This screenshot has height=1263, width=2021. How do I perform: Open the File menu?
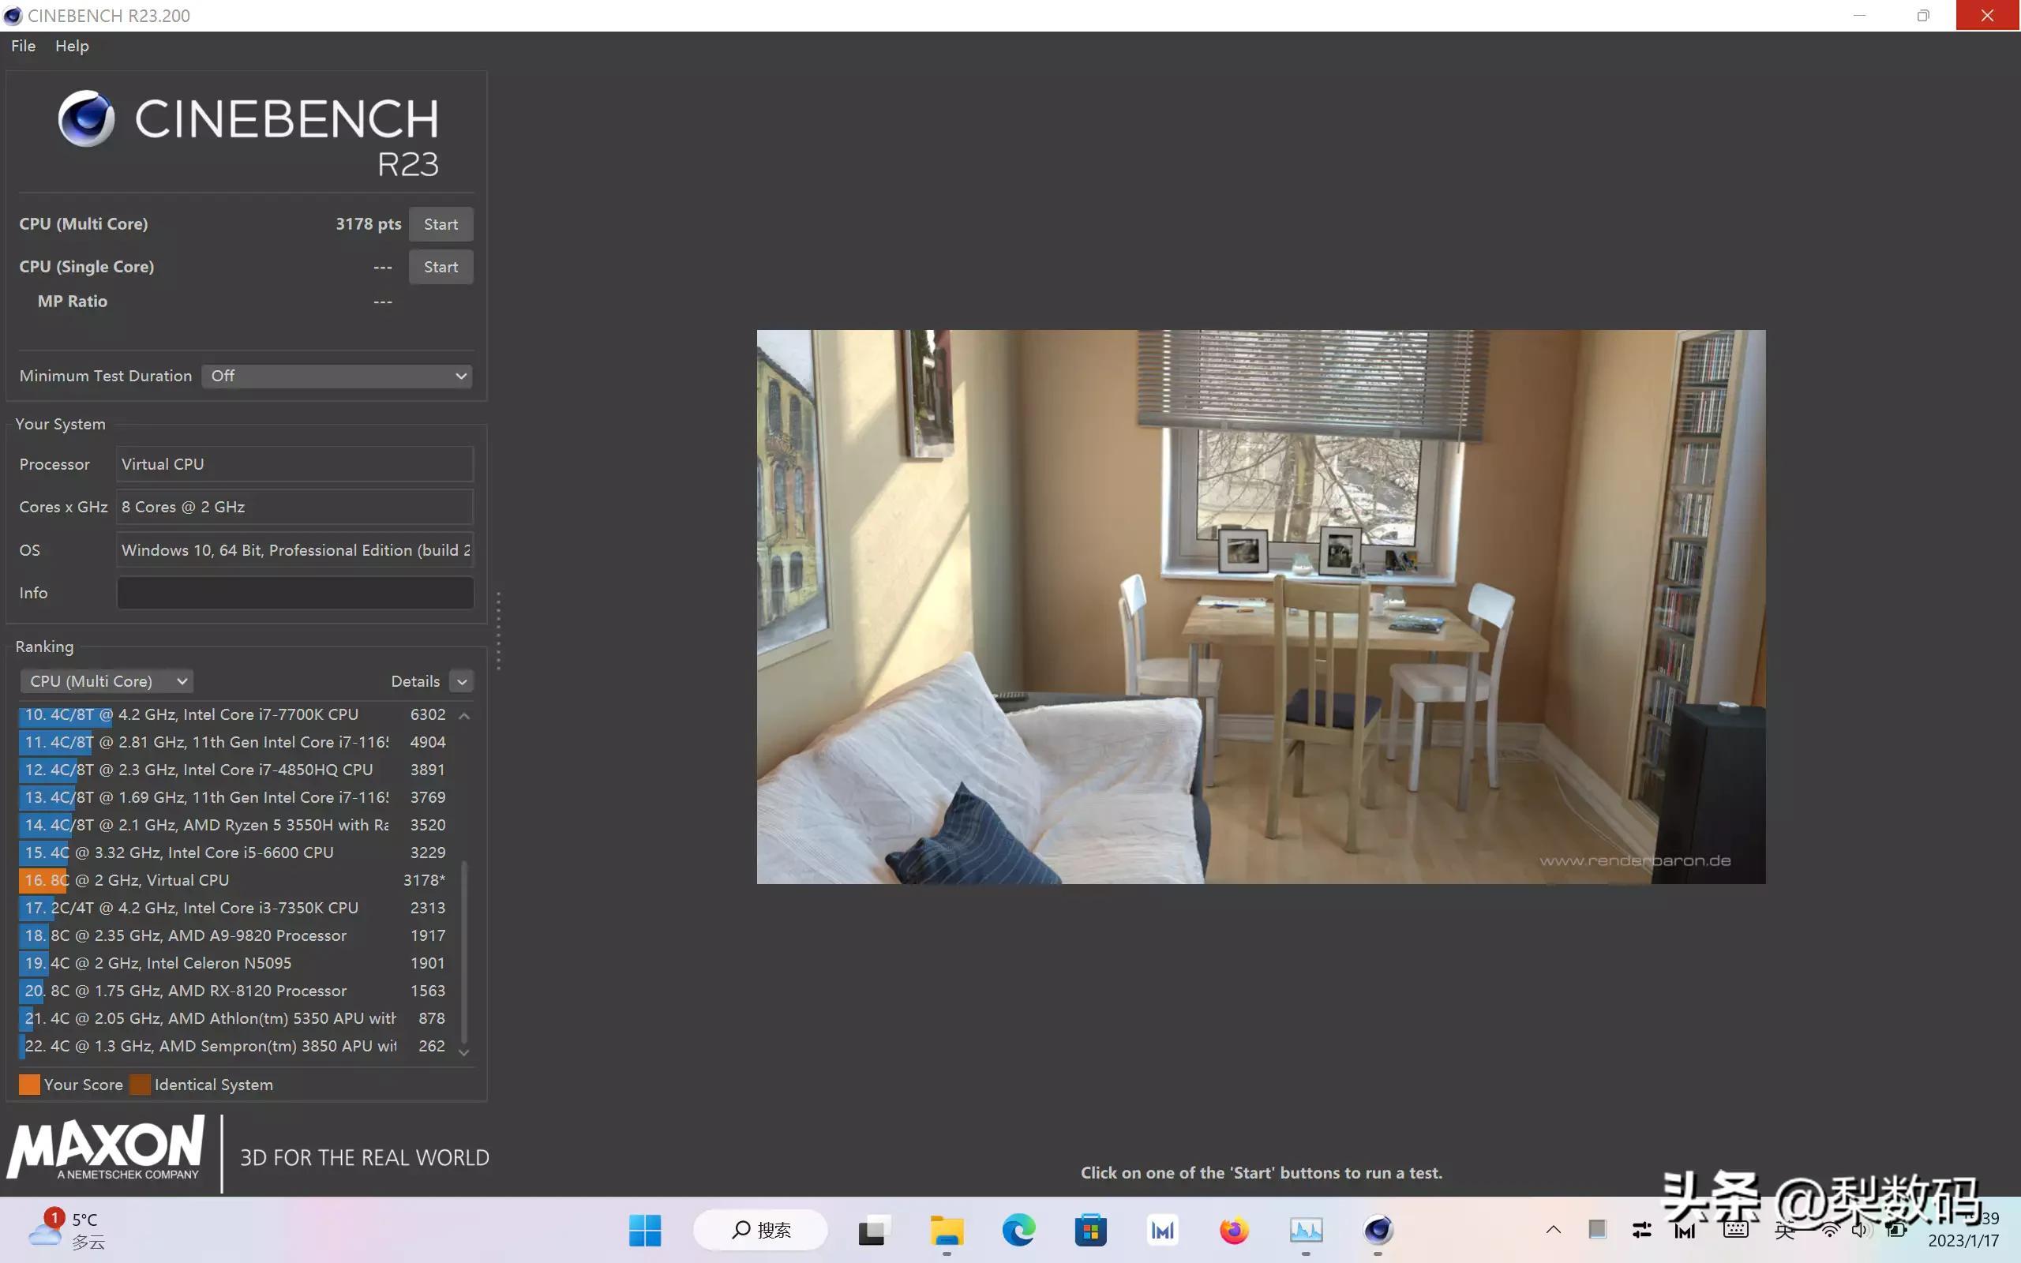tap(24, 46)
